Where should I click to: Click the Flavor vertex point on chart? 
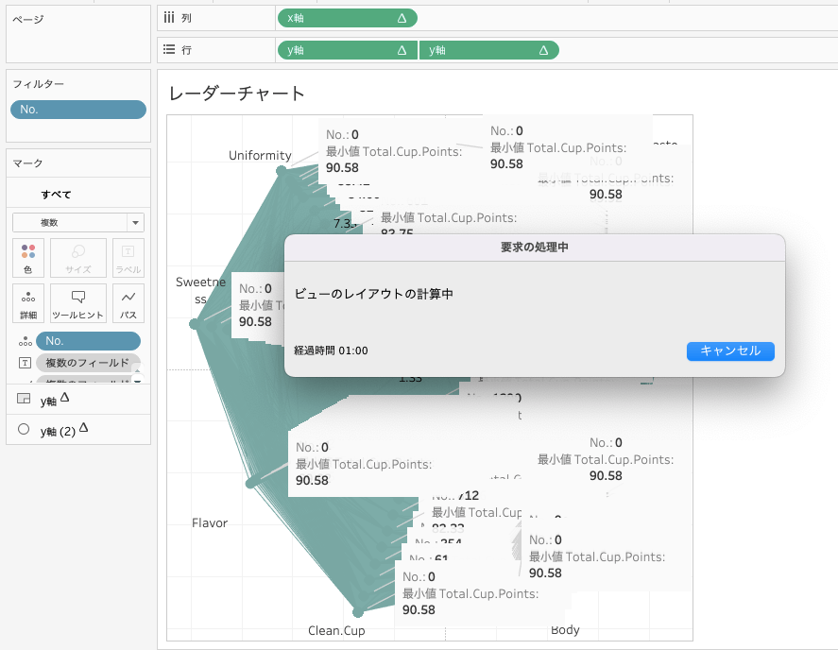click(x=251, y=483)
